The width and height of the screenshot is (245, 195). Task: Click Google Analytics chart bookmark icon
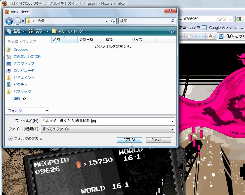[x=204, y=28]
